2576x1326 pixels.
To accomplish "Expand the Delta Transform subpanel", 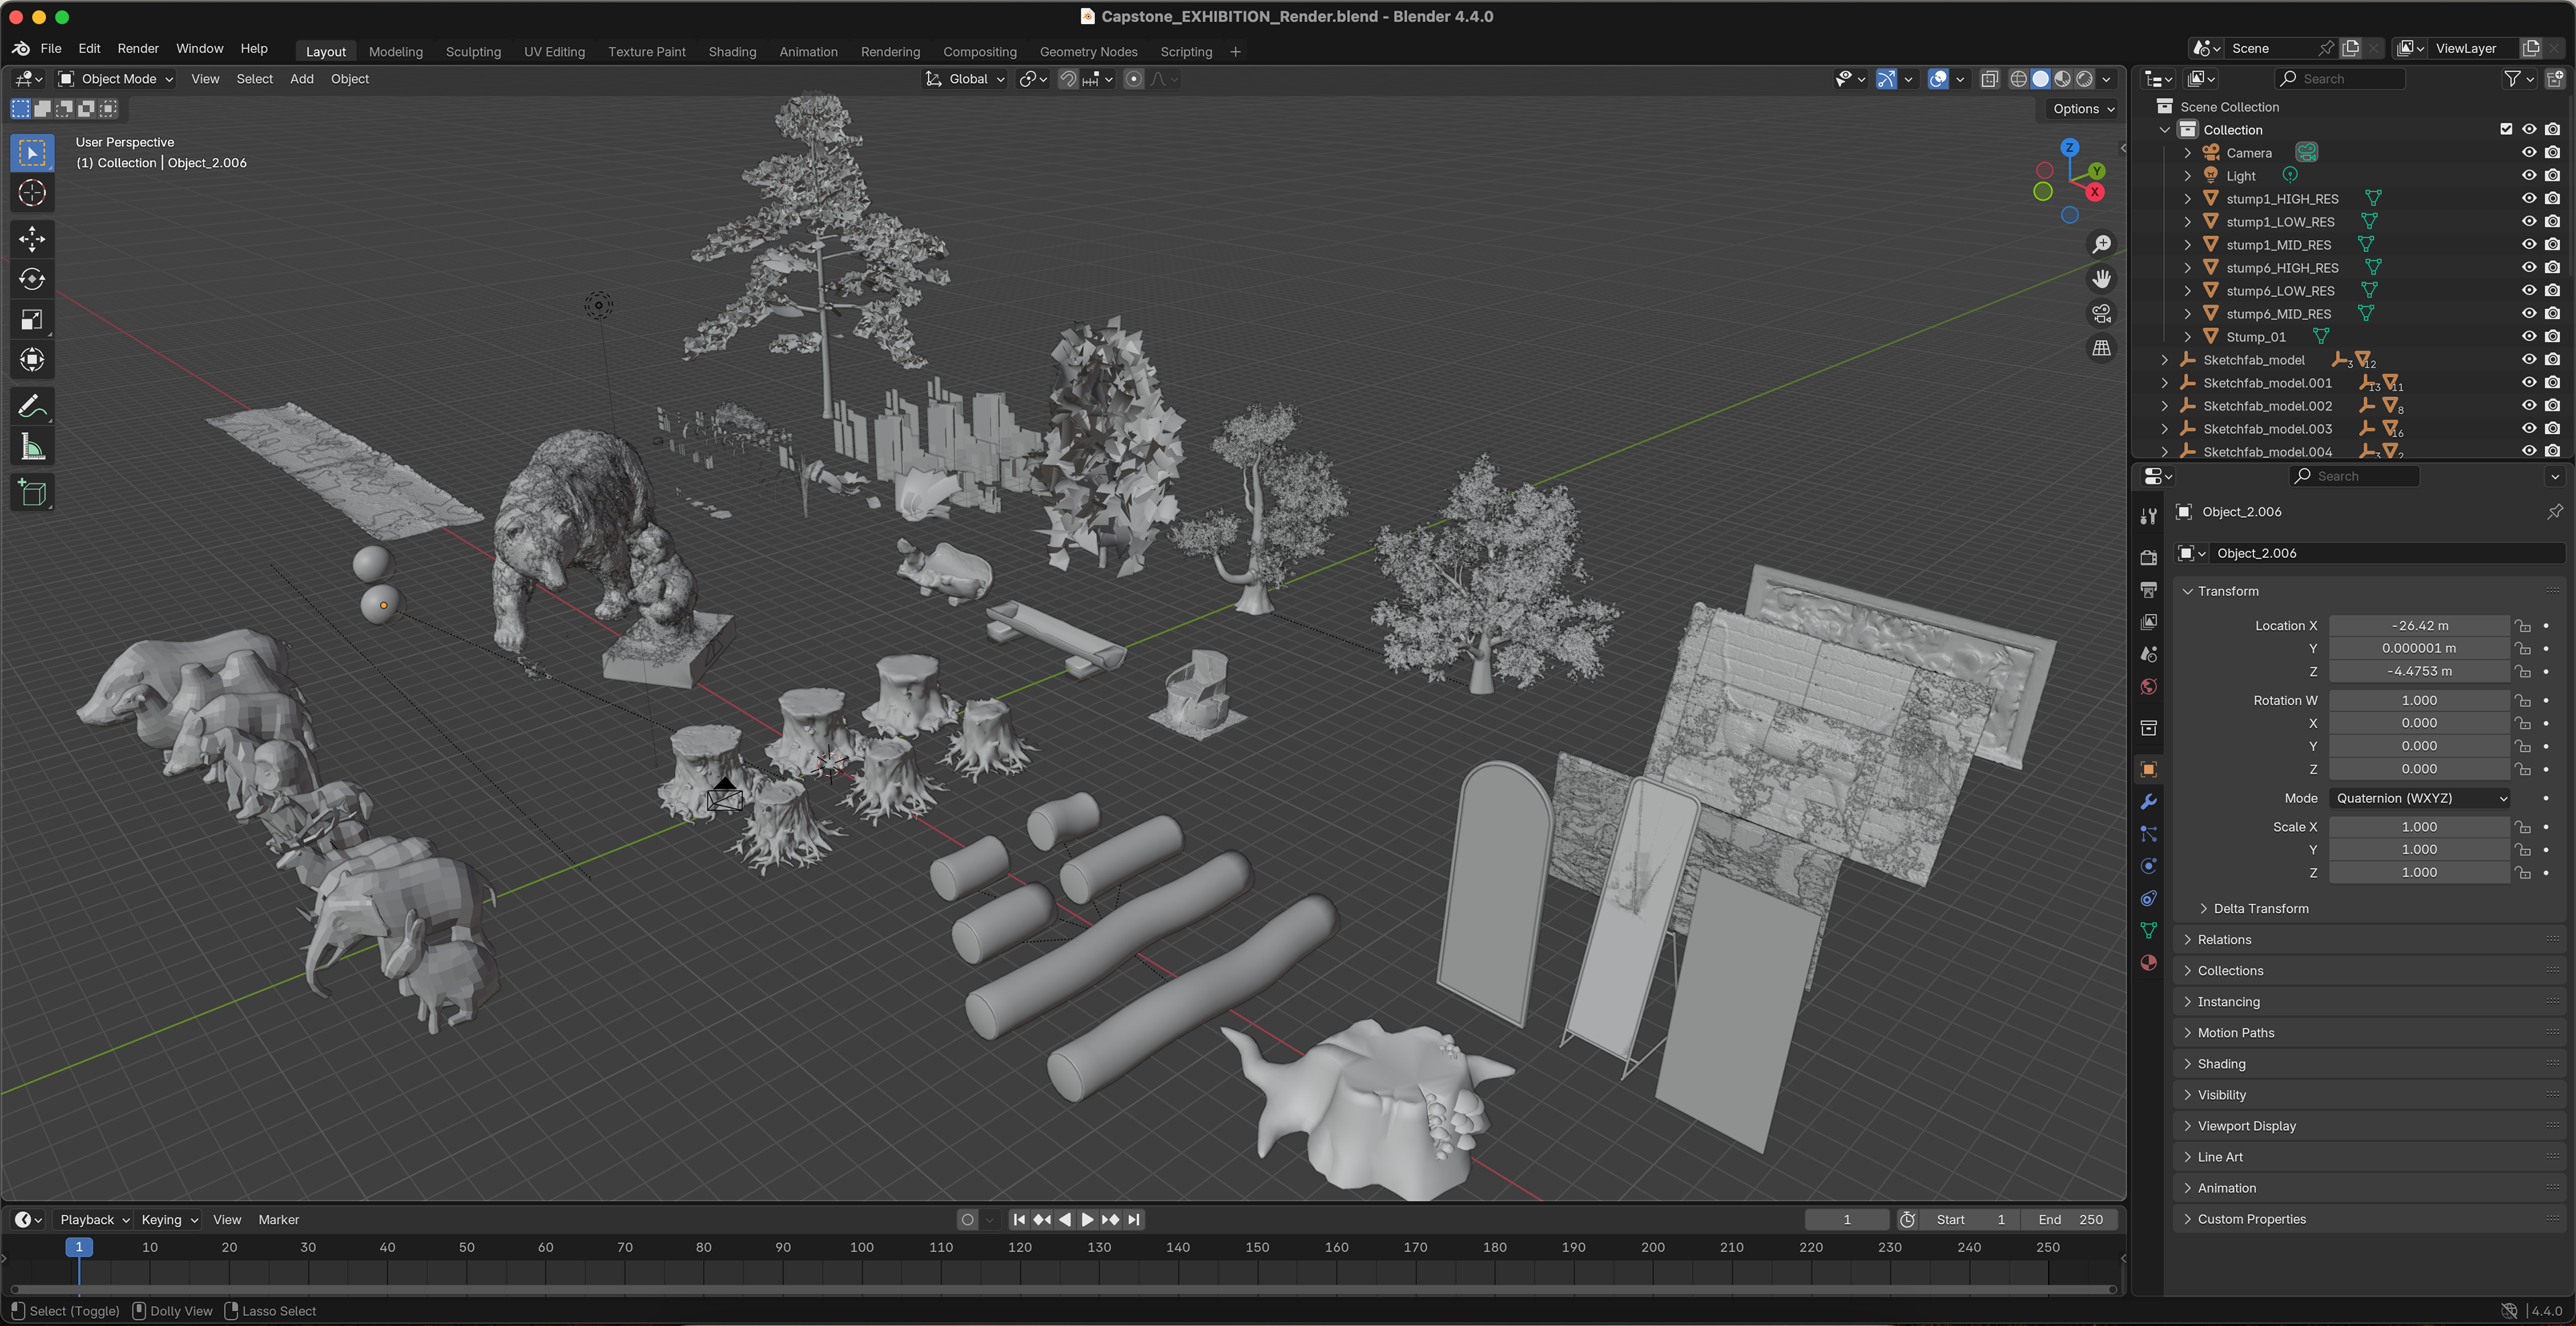I will (2260, 908).
